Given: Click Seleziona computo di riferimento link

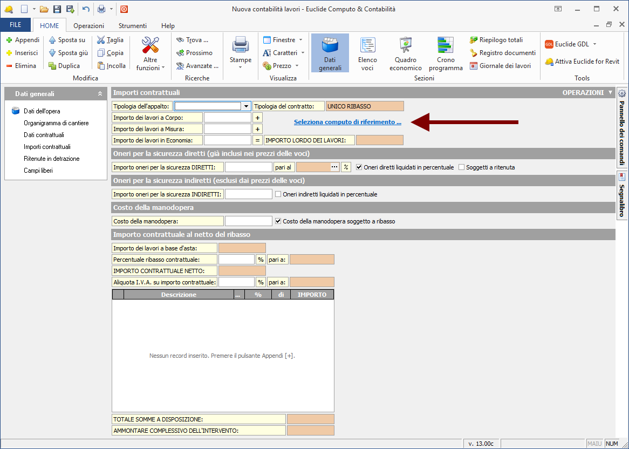Looking at the screenshot, I should [347, 122].
